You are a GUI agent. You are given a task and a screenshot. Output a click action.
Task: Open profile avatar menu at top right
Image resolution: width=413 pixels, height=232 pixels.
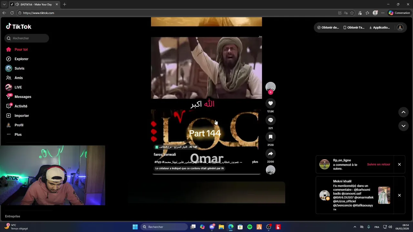coord(400,27)
